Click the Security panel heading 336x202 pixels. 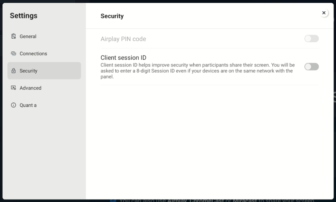[x=112, y=16]
